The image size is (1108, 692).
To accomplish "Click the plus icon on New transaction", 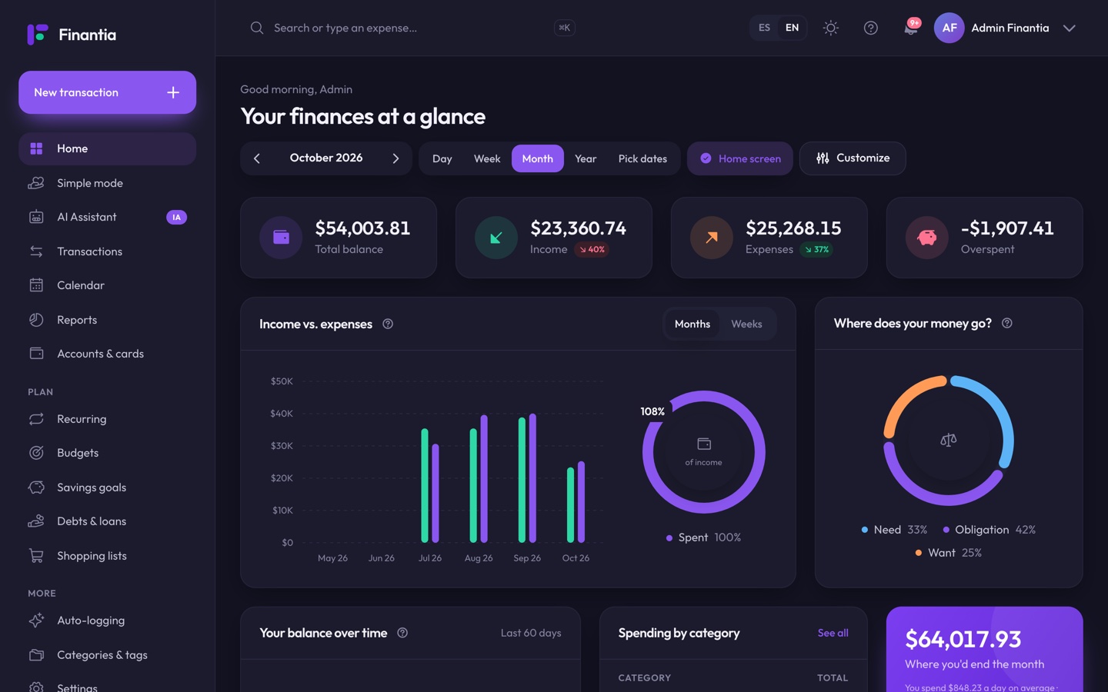I will coord(173,92).
